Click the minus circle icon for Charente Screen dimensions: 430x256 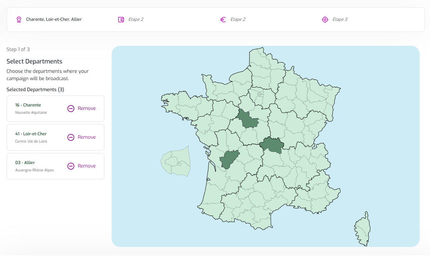pos(71,109)
